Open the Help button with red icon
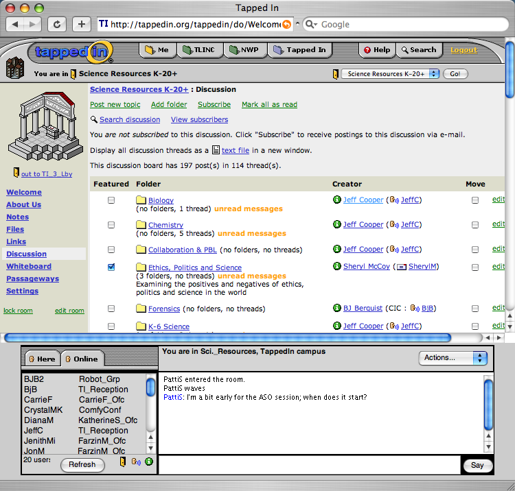This screenshot has width=515, height=491. coord(377,50)
